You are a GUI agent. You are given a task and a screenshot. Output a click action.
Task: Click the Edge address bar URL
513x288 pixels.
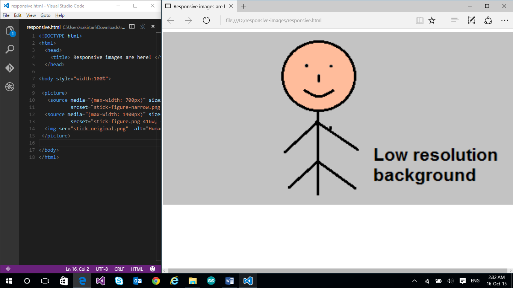click(274, 21)
